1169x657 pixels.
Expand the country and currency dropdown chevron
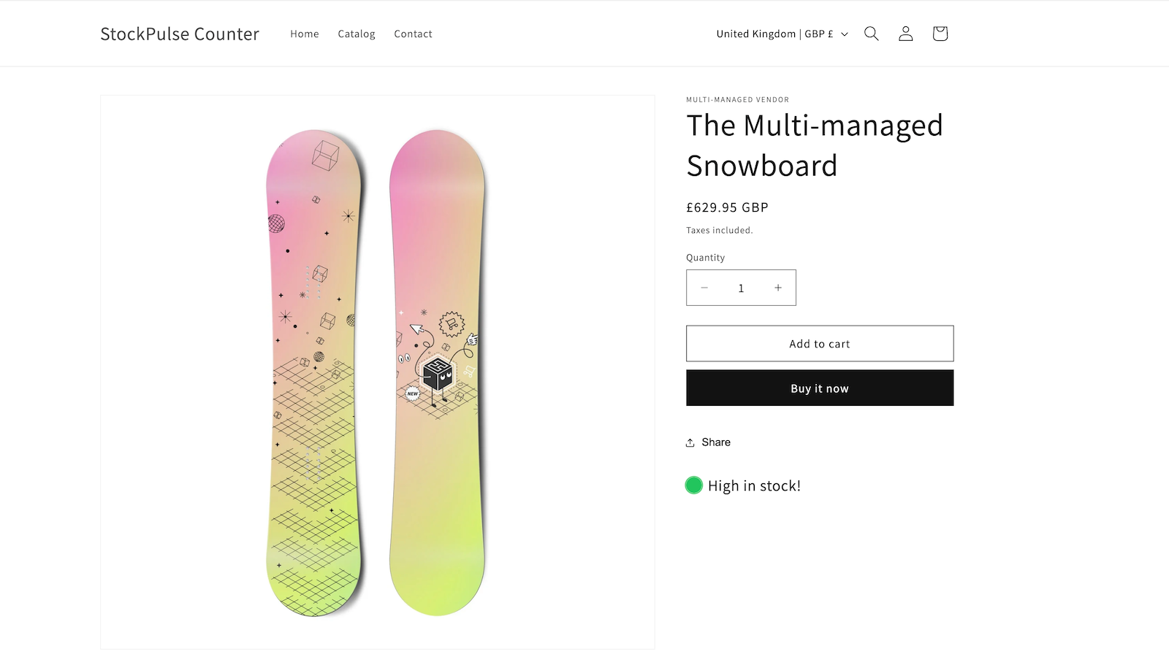click(x=845, y=34)
